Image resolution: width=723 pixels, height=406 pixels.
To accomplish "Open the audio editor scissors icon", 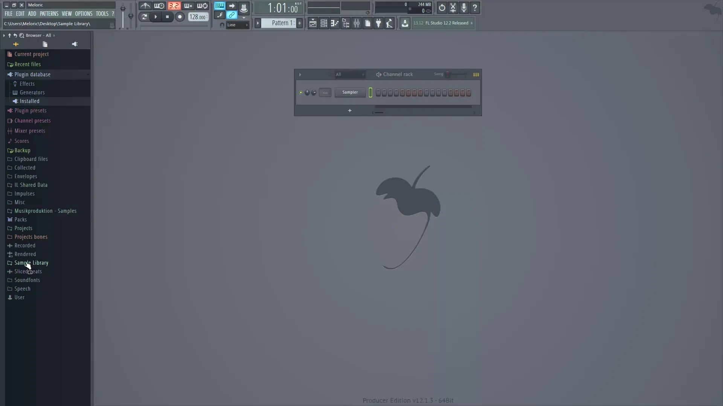I will click(x=453, y=8).
